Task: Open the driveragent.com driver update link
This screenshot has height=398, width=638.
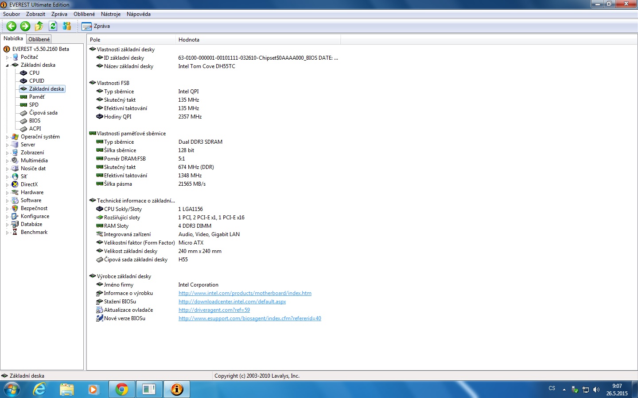Action: [214, 310]
